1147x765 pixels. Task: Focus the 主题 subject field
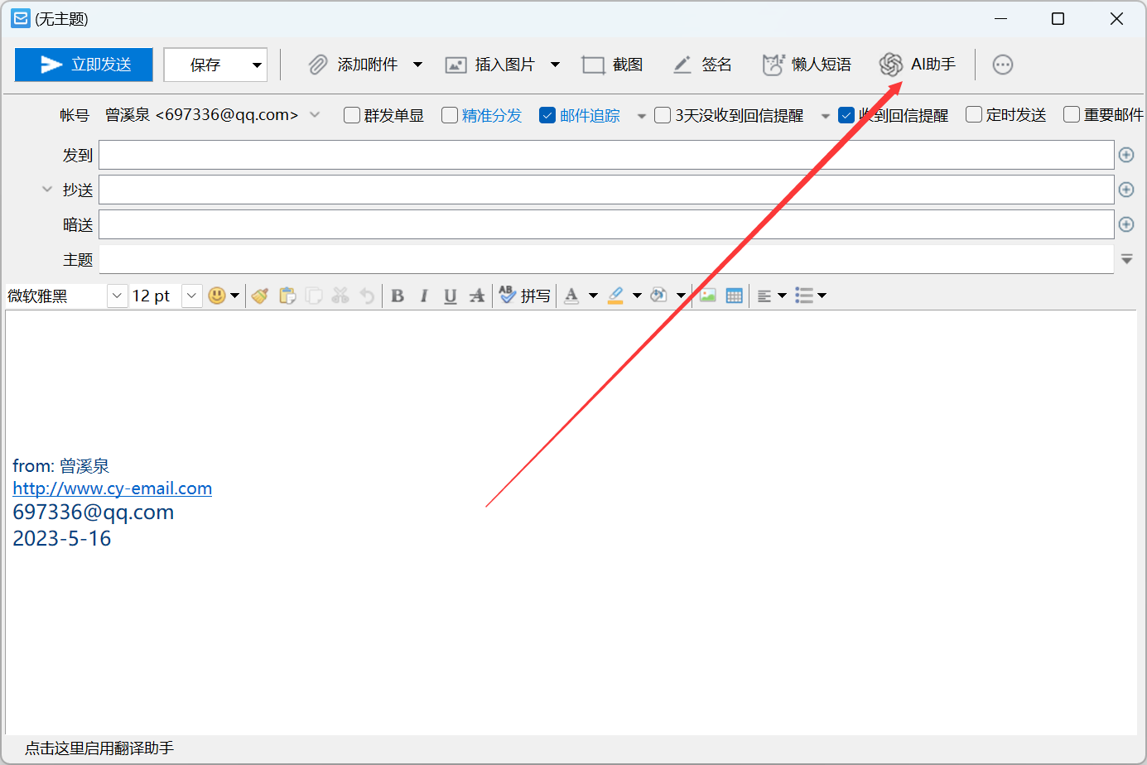606,259
